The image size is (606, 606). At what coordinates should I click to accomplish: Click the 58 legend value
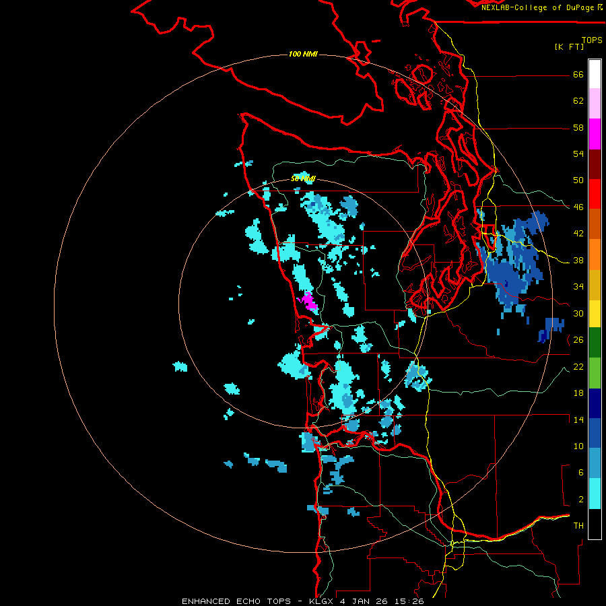[x=578, y=127]
